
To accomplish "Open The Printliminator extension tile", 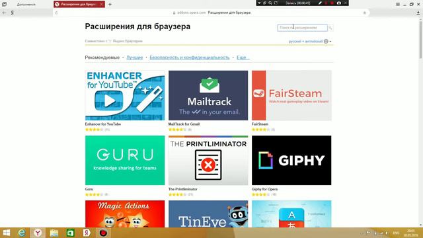I will tap(208, 160).
